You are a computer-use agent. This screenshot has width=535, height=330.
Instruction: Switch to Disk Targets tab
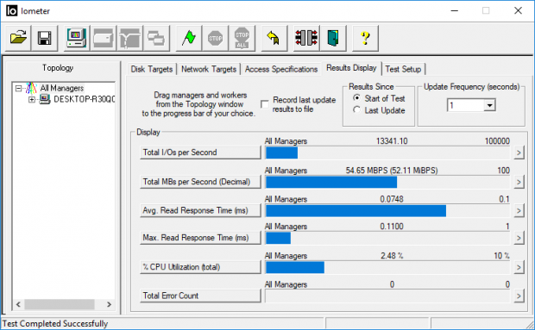(x=152, y=69)
